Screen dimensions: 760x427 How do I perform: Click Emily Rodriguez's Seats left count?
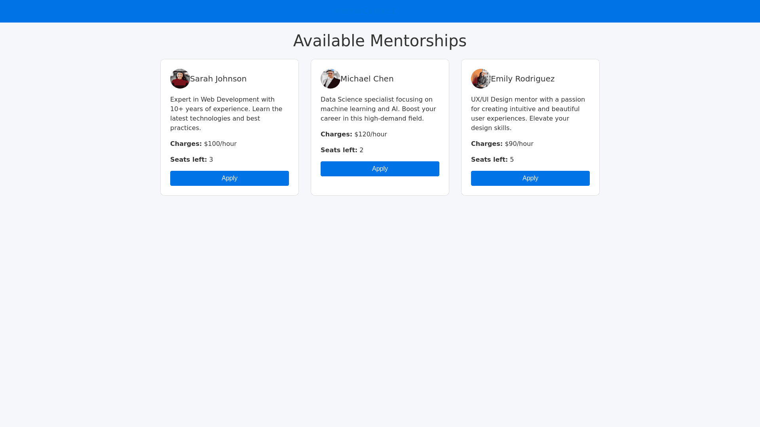[492, 160]
